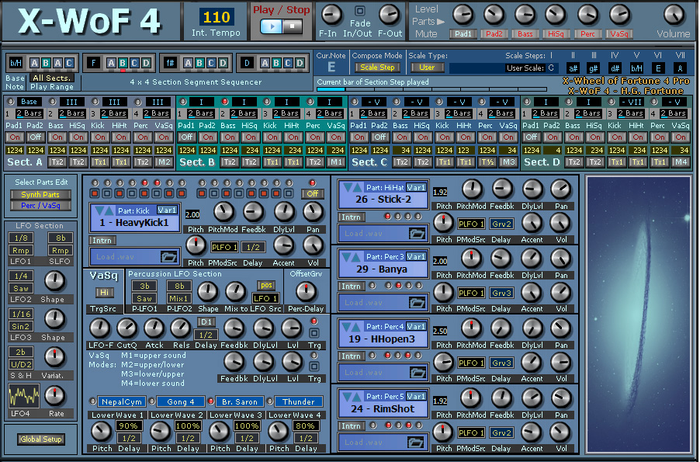
Task: Mute the VaSq part
Action: click(619, 34)
